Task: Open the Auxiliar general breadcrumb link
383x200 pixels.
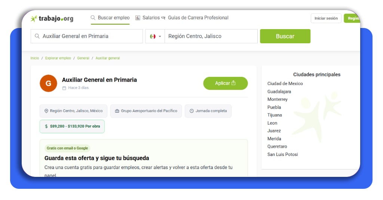Action: [108, 58]
